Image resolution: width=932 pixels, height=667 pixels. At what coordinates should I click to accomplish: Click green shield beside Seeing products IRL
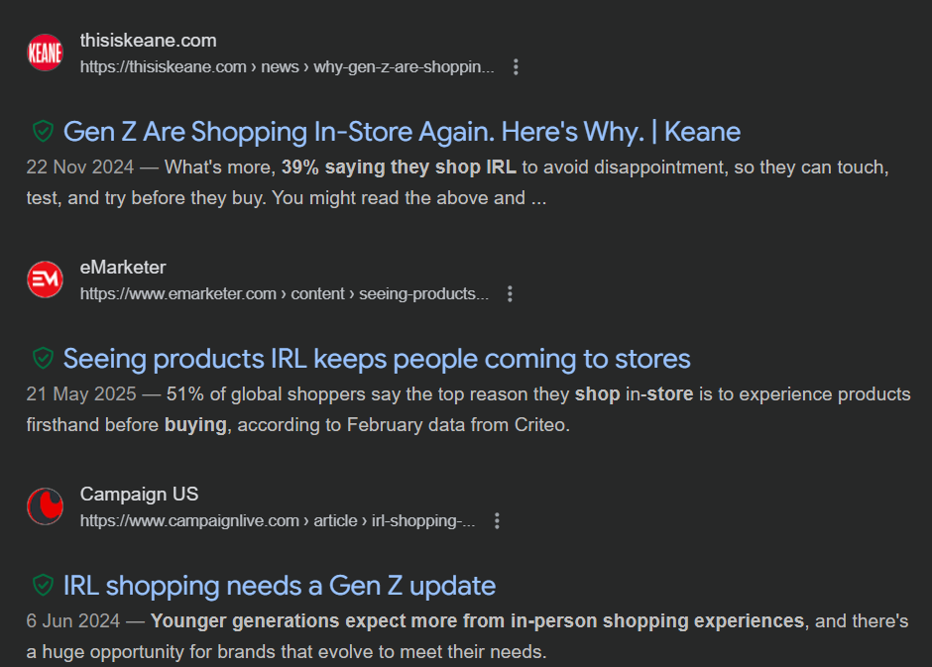43,358
